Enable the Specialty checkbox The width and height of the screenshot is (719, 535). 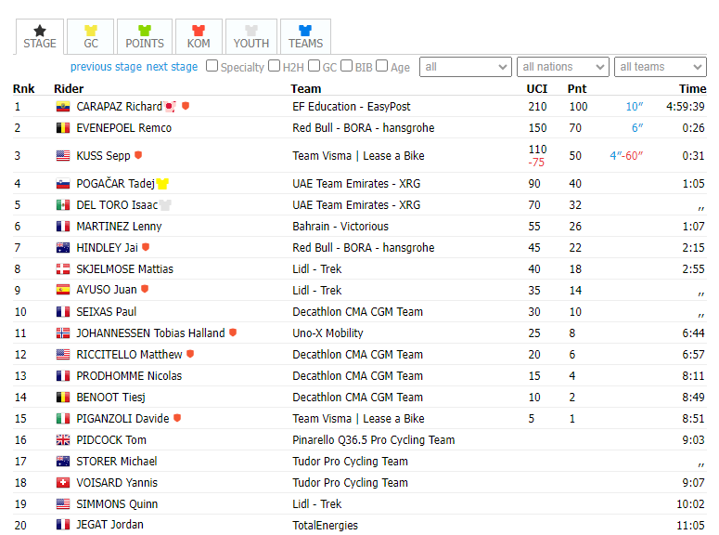[x=212, y=66]
